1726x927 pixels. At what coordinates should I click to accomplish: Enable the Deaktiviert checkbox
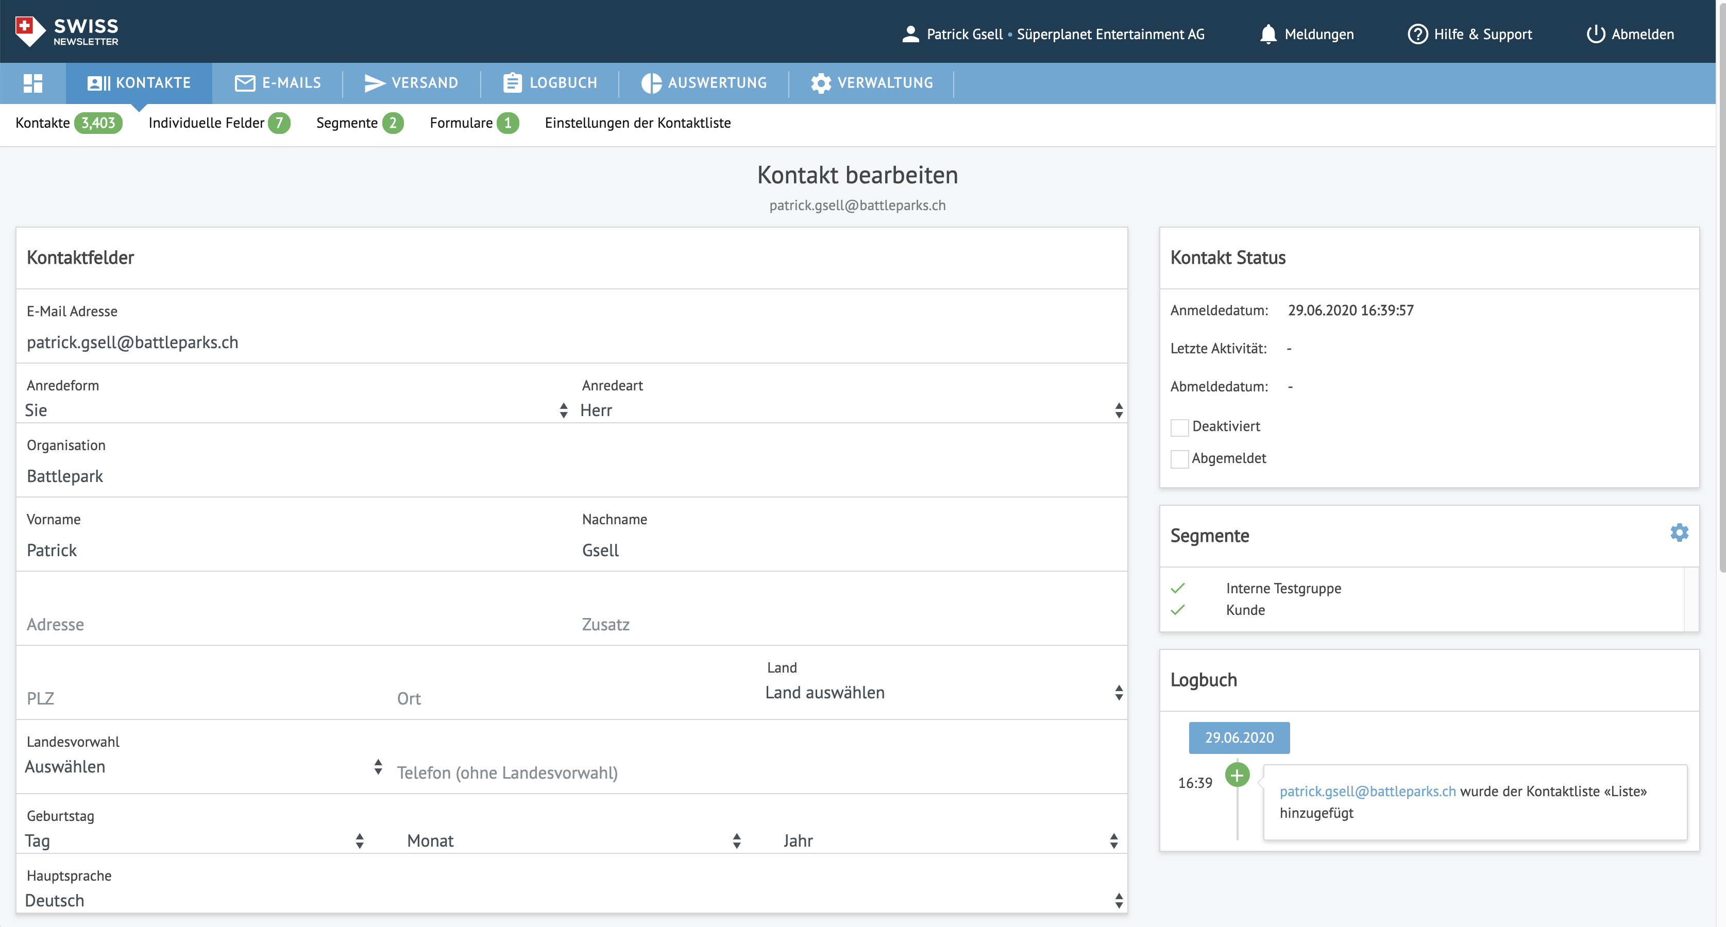point(1179,427)
